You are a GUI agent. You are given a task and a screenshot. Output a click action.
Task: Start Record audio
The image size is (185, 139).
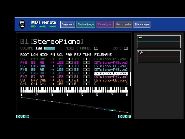[123, 24]
